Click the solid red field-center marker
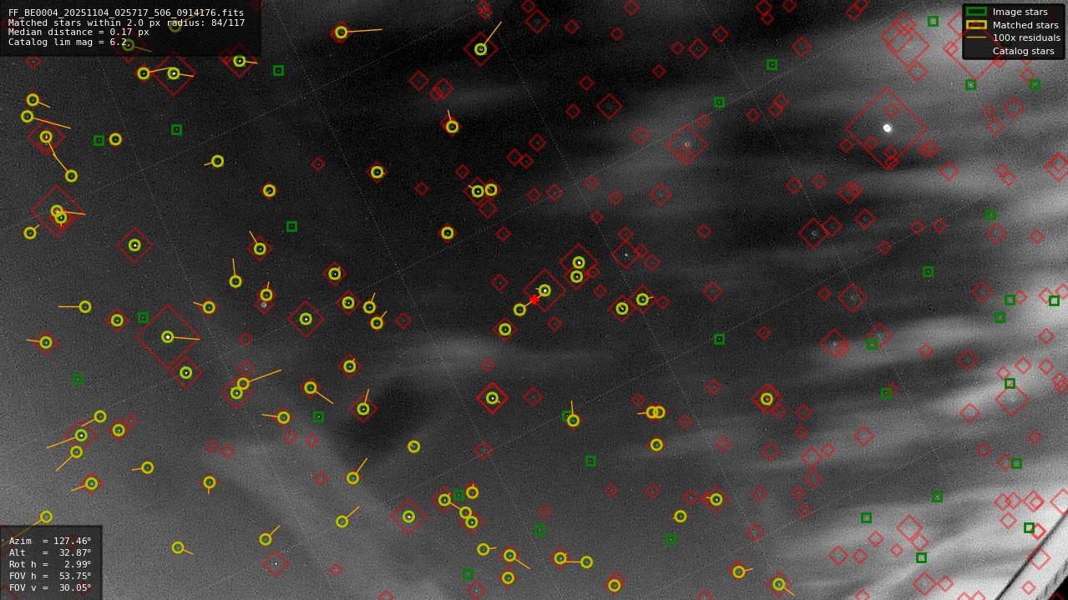1068x600 pixels. tap(534, 300)
